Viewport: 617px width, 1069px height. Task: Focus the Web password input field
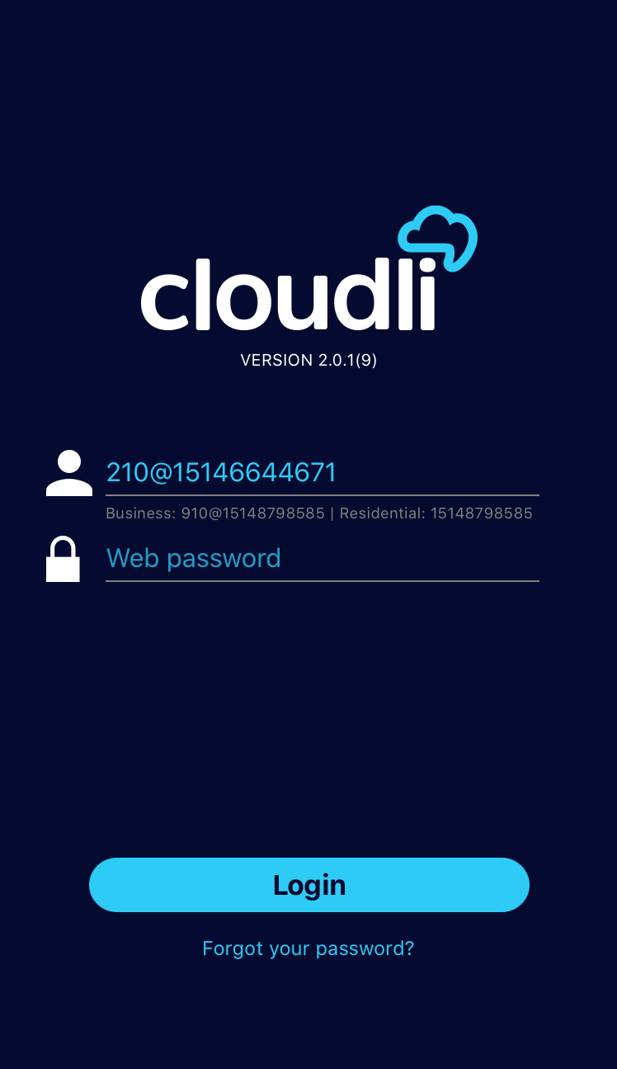(323, 559)
